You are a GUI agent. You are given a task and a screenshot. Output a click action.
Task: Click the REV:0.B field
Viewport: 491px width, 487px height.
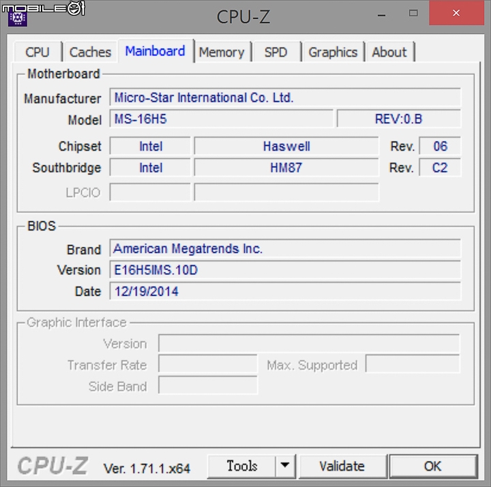(399, 119)
